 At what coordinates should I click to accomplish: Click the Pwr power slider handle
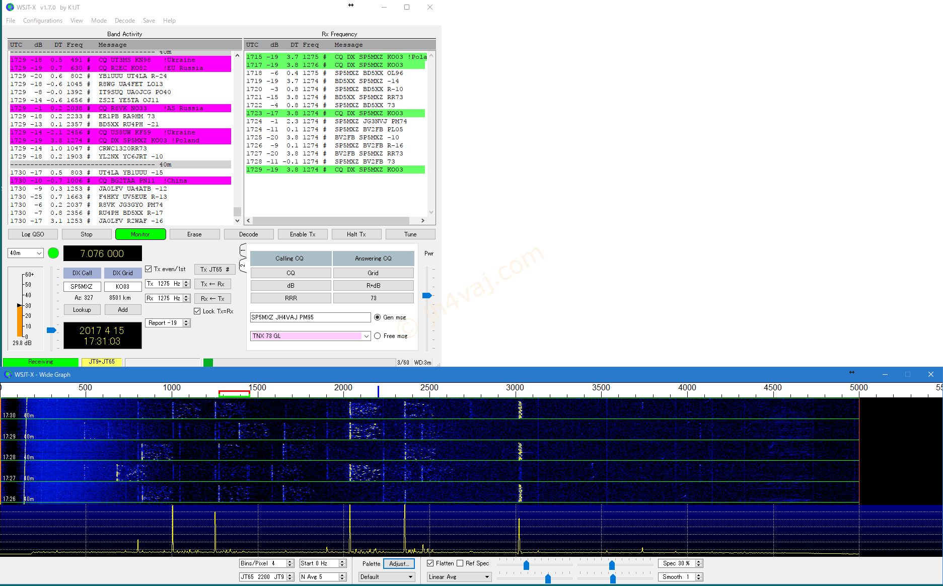click(x=427, y=295)
